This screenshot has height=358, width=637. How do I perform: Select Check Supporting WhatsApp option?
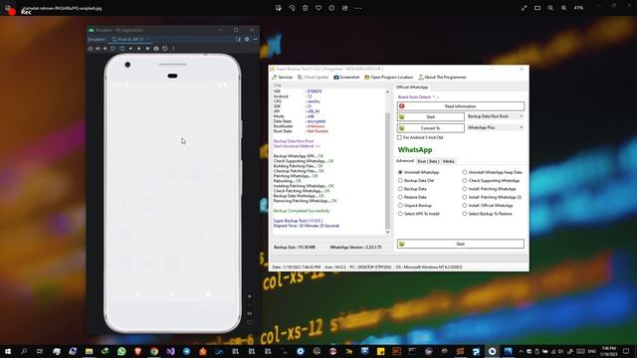coord(465,181)
